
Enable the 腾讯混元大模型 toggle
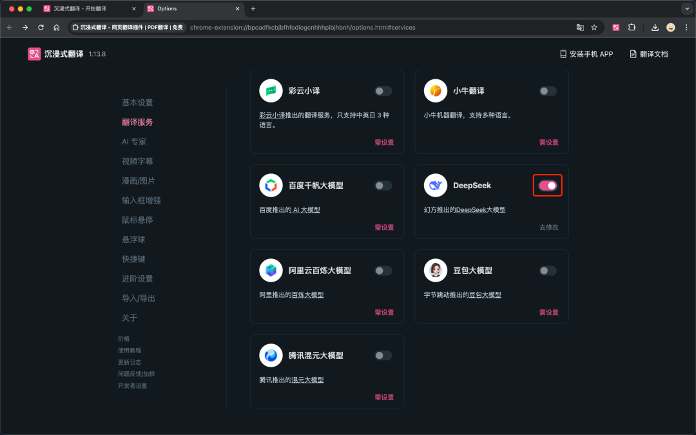383,355
